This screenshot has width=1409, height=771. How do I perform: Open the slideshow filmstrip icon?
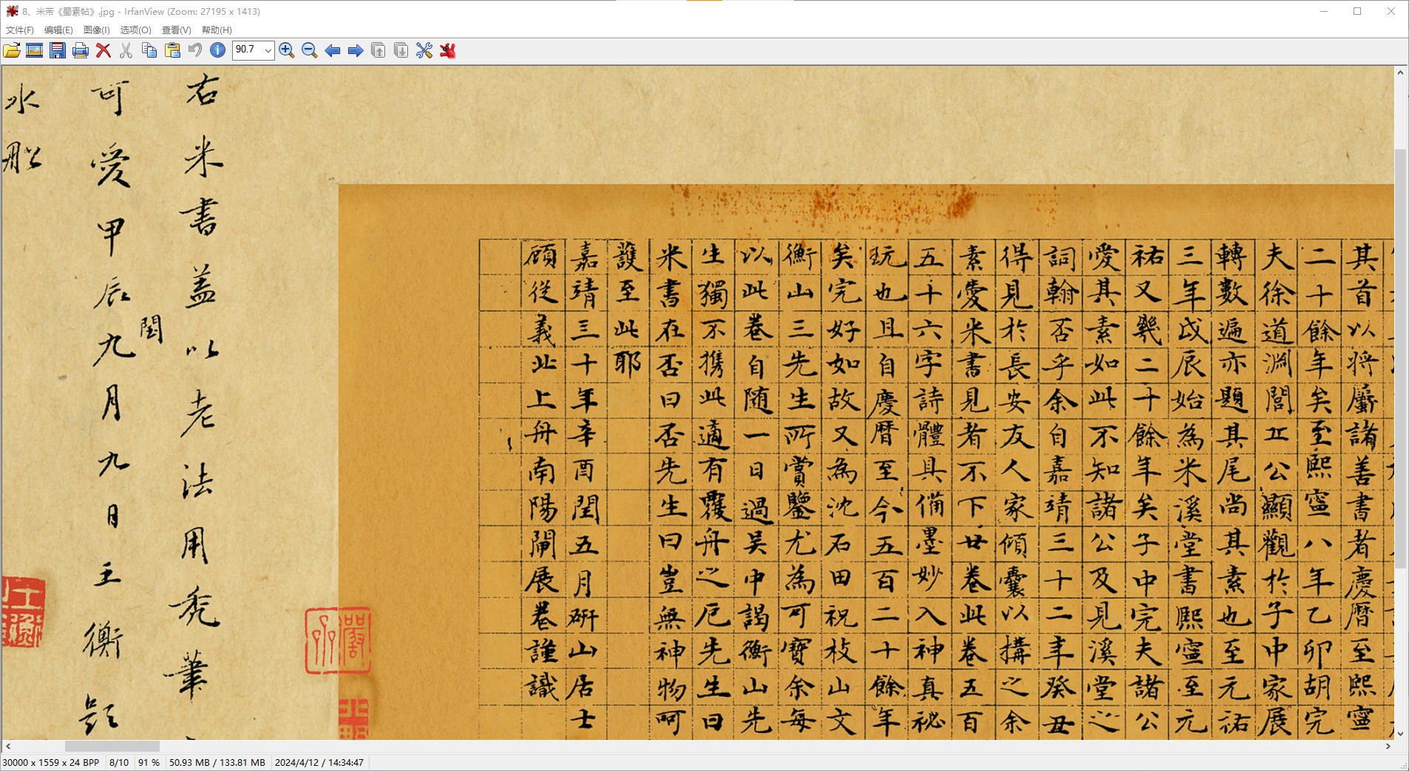[35, 50]
